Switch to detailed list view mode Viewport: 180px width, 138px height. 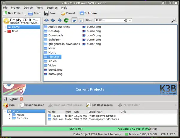(81, 20)
